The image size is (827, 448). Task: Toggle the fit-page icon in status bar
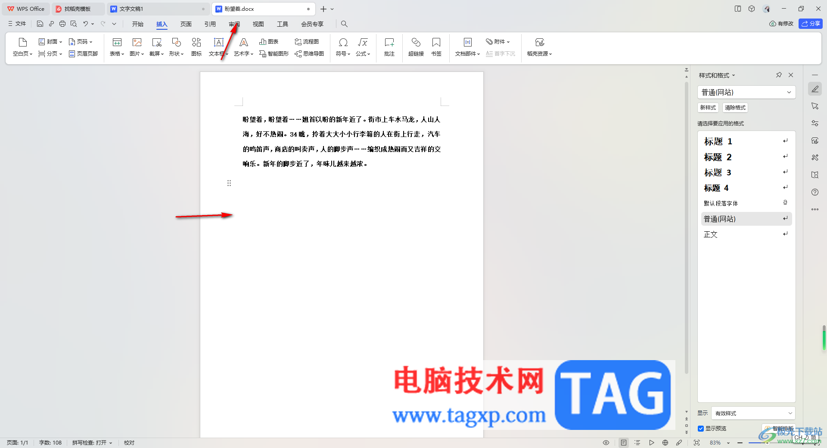tap(697, 443)
